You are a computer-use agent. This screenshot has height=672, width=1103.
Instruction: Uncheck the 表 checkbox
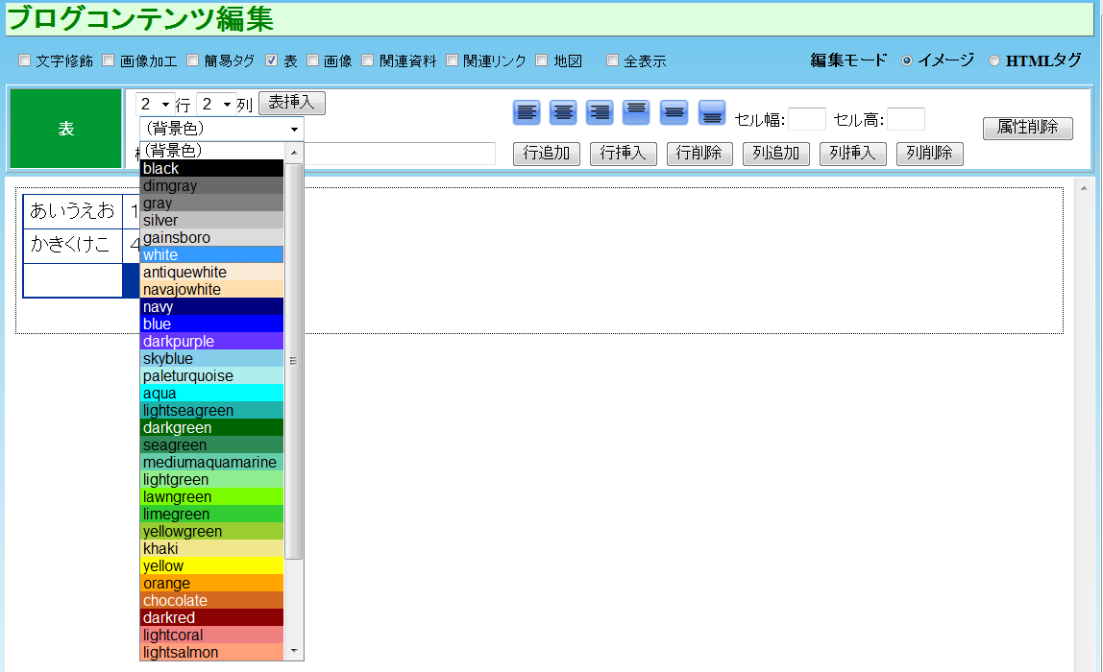272,60
